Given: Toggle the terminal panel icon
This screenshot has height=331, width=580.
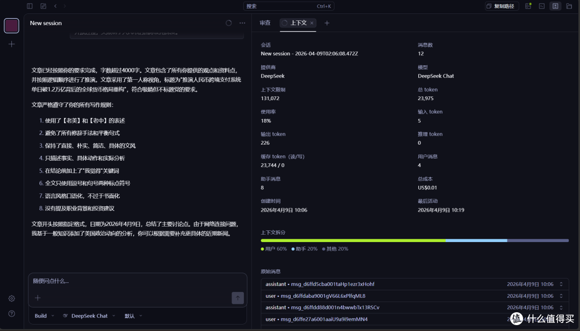Looking at the screenshot, I should pos(542,6).
